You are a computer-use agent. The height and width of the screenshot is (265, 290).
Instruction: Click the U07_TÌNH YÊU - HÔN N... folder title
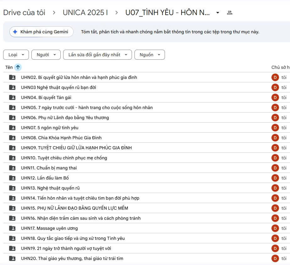(x=167, y=13)
